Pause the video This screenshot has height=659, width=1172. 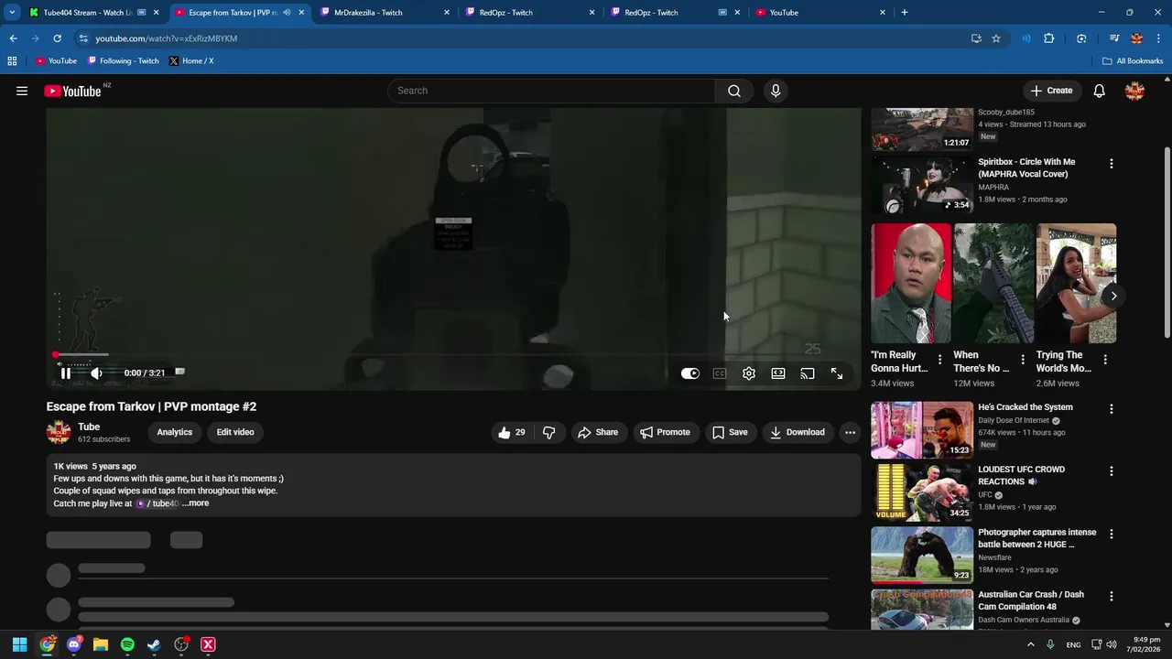coord(66,373)
